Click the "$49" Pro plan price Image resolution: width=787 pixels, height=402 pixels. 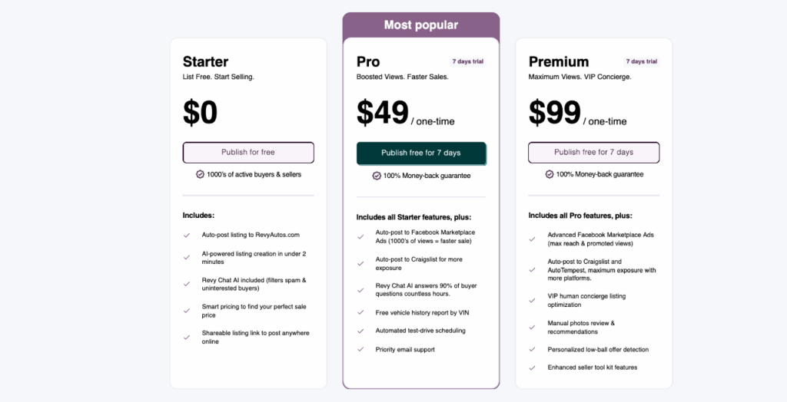383,113
